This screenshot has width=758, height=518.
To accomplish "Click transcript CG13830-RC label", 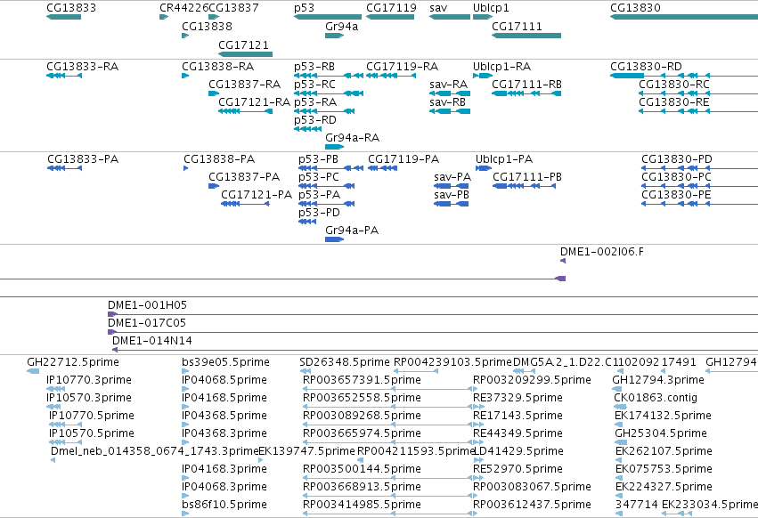I will pos(674,85).
